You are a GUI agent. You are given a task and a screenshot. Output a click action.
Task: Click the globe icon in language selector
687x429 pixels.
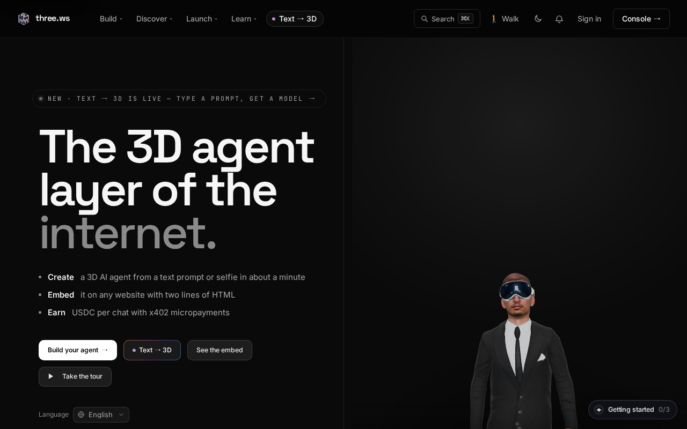81,415
